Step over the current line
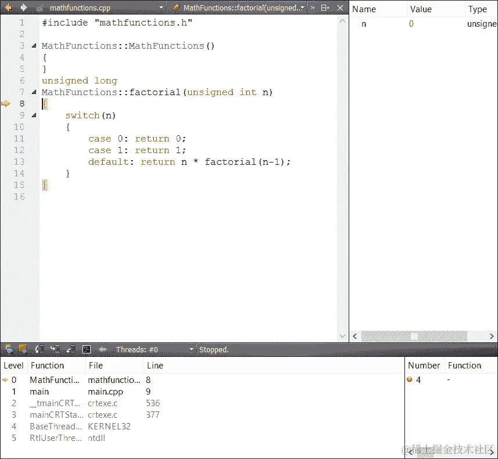498x459 pixels. point(40,349)
